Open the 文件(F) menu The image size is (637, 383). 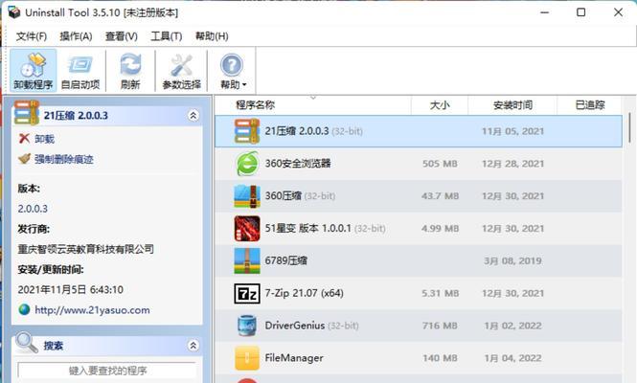pyautogui.click(x=32, y=36)
